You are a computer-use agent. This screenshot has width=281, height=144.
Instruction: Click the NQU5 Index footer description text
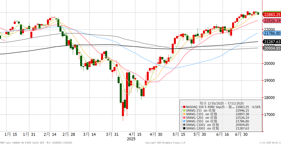pyautogui.click(x=36, y=143)
